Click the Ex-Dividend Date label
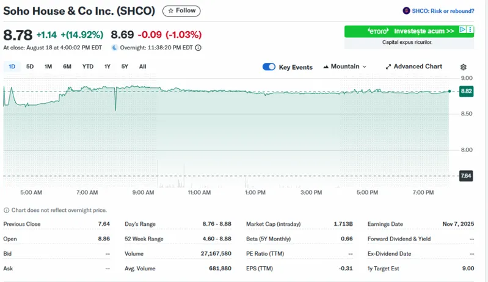This screenshot has height=282, width=488. click(x=389, y=254)
